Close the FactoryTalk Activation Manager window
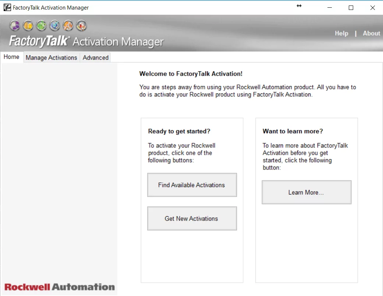383x296 pixels. pos(372,8)
